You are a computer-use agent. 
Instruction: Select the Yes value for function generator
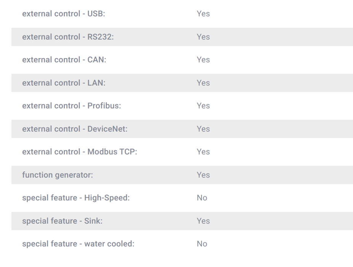203,175
